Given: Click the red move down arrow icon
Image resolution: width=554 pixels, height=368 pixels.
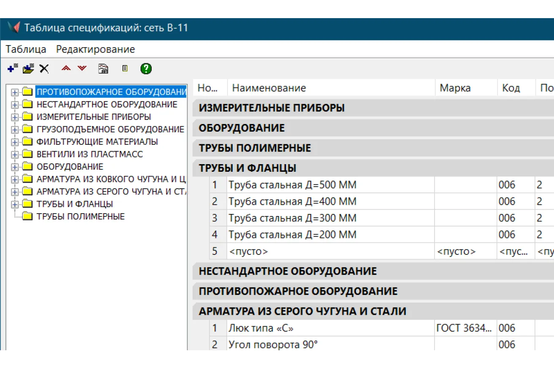Looking at the screenshot, I should (82, 68).
